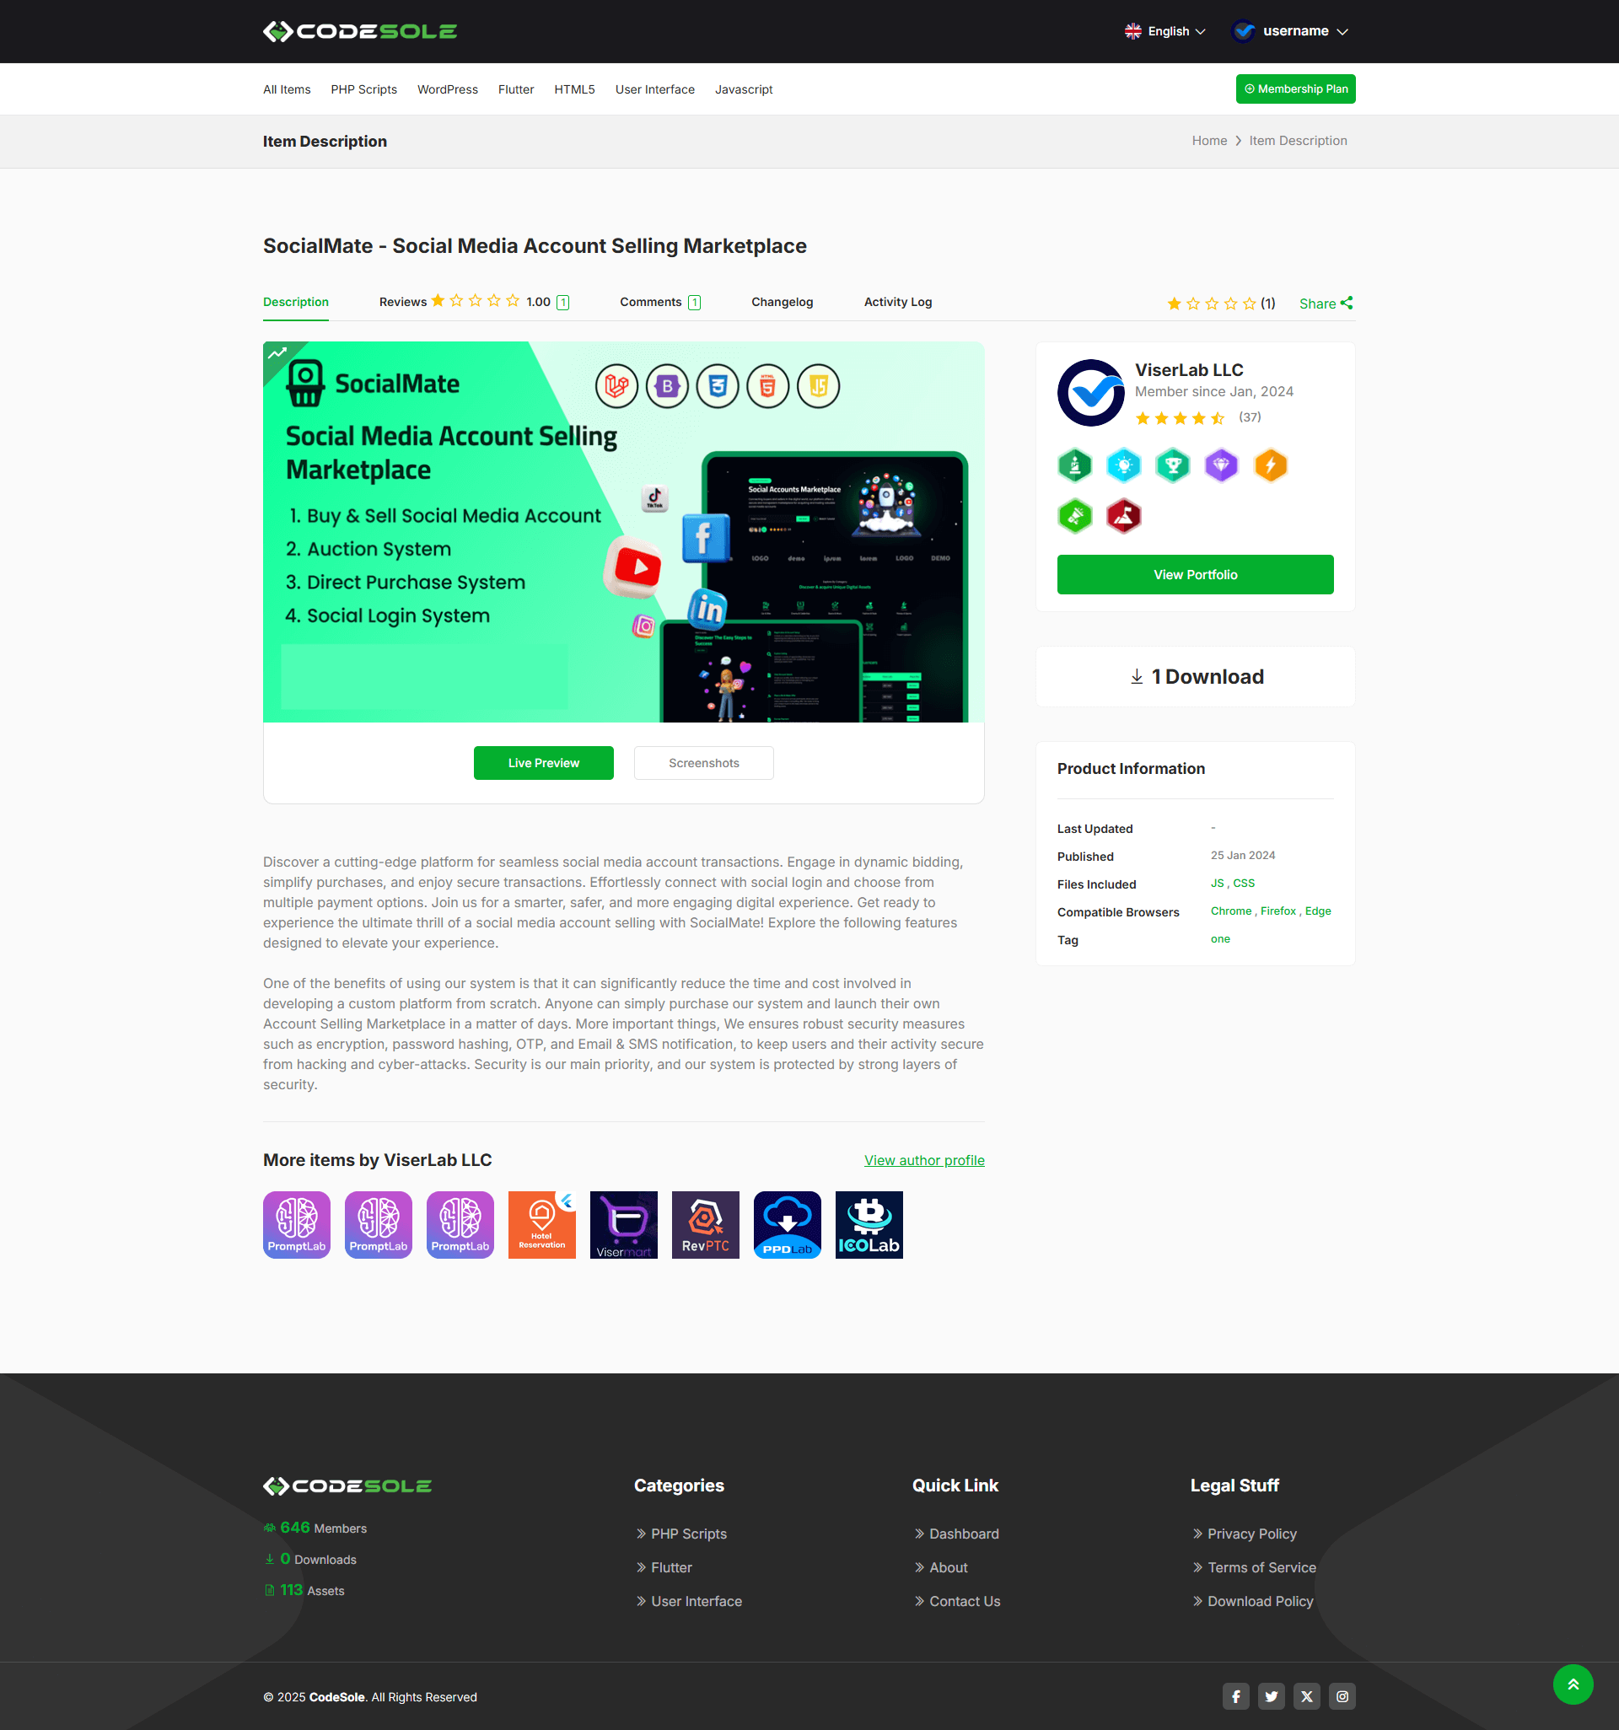This screenshot has width=1619, height=1730.
Task: Click the Twitter bird footer icon
Action: pos(1271,1696)
